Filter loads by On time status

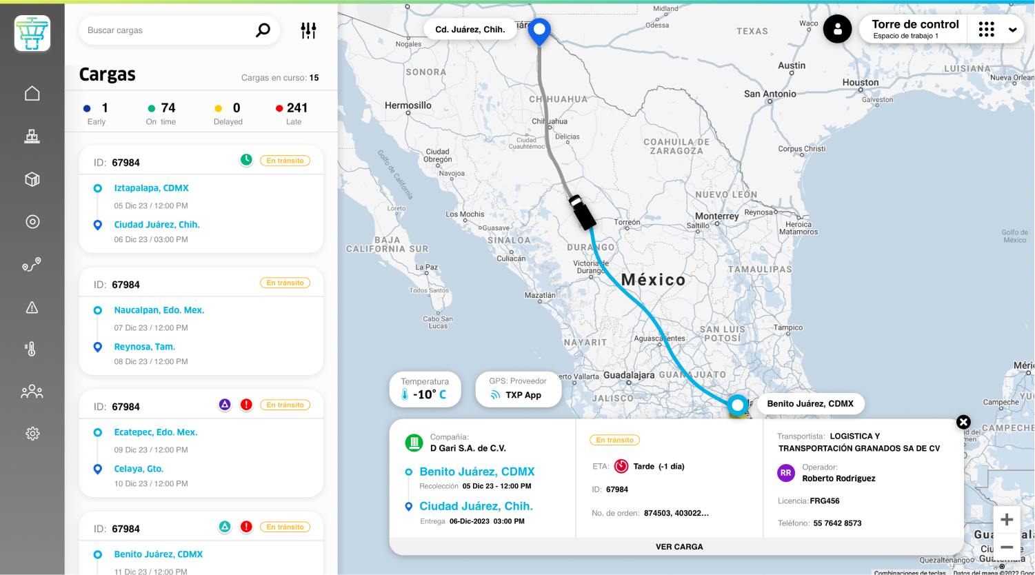click(161, 114)
